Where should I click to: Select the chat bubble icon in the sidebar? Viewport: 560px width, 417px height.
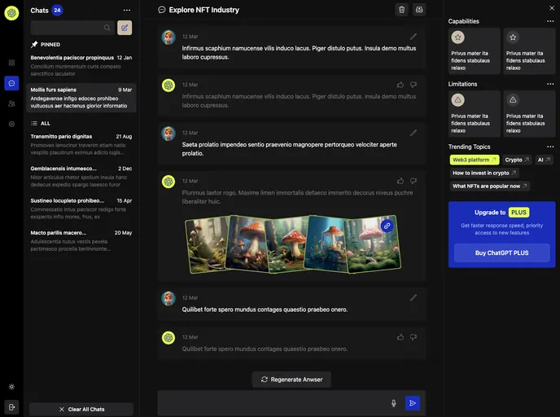point(11,83)
